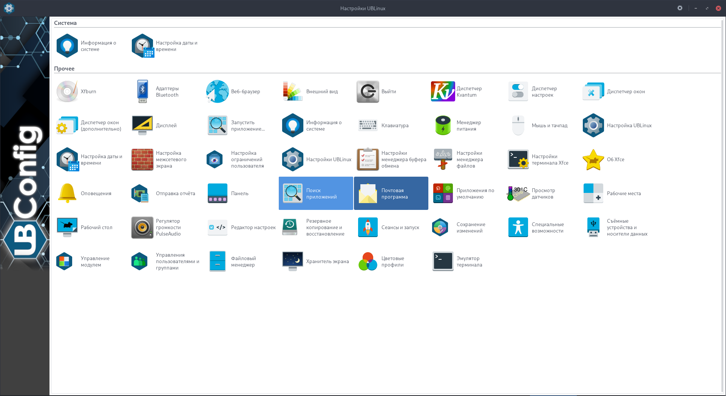Open Настройки менеджера буфера обмена
Image resolution: width=726 pixels, height=396 pixels.
click(391, 159)
